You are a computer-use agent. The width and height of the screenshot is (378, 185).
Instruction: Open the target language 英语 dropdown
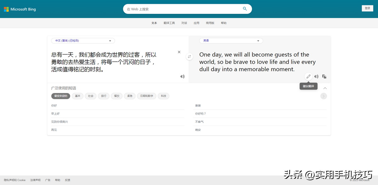point(231,41)
